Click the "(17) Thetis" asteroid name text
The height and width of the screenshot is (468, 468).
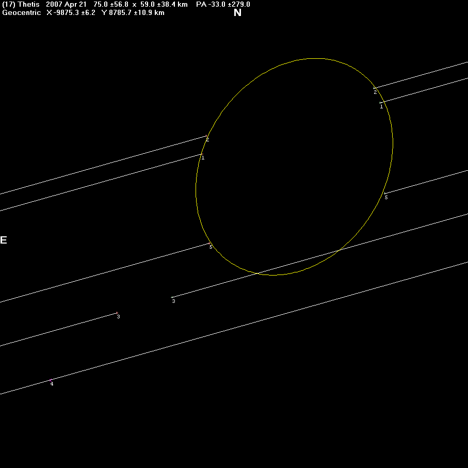pyautogui.click(x=21, y=5)
